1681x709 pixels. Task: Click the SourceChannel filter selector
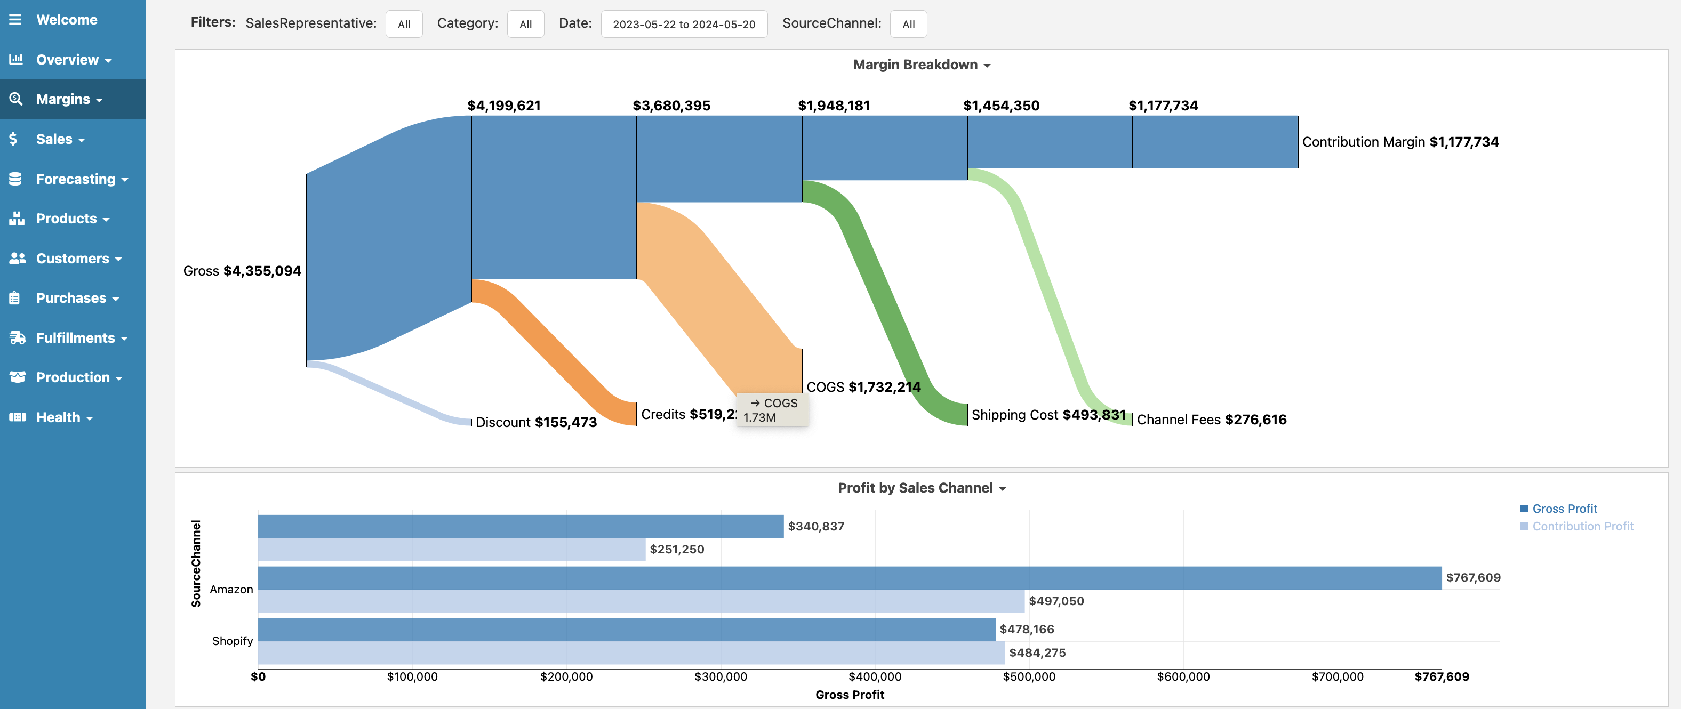[907, 21]
